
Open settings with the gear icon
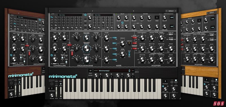coord(52,84)
